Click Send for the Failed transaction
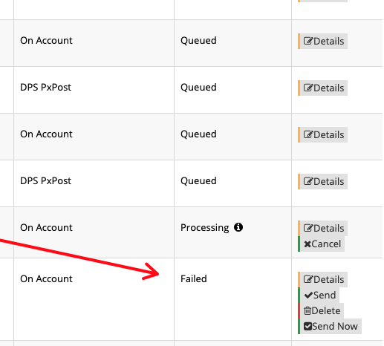Screen dimensions: 384x346 319,295
